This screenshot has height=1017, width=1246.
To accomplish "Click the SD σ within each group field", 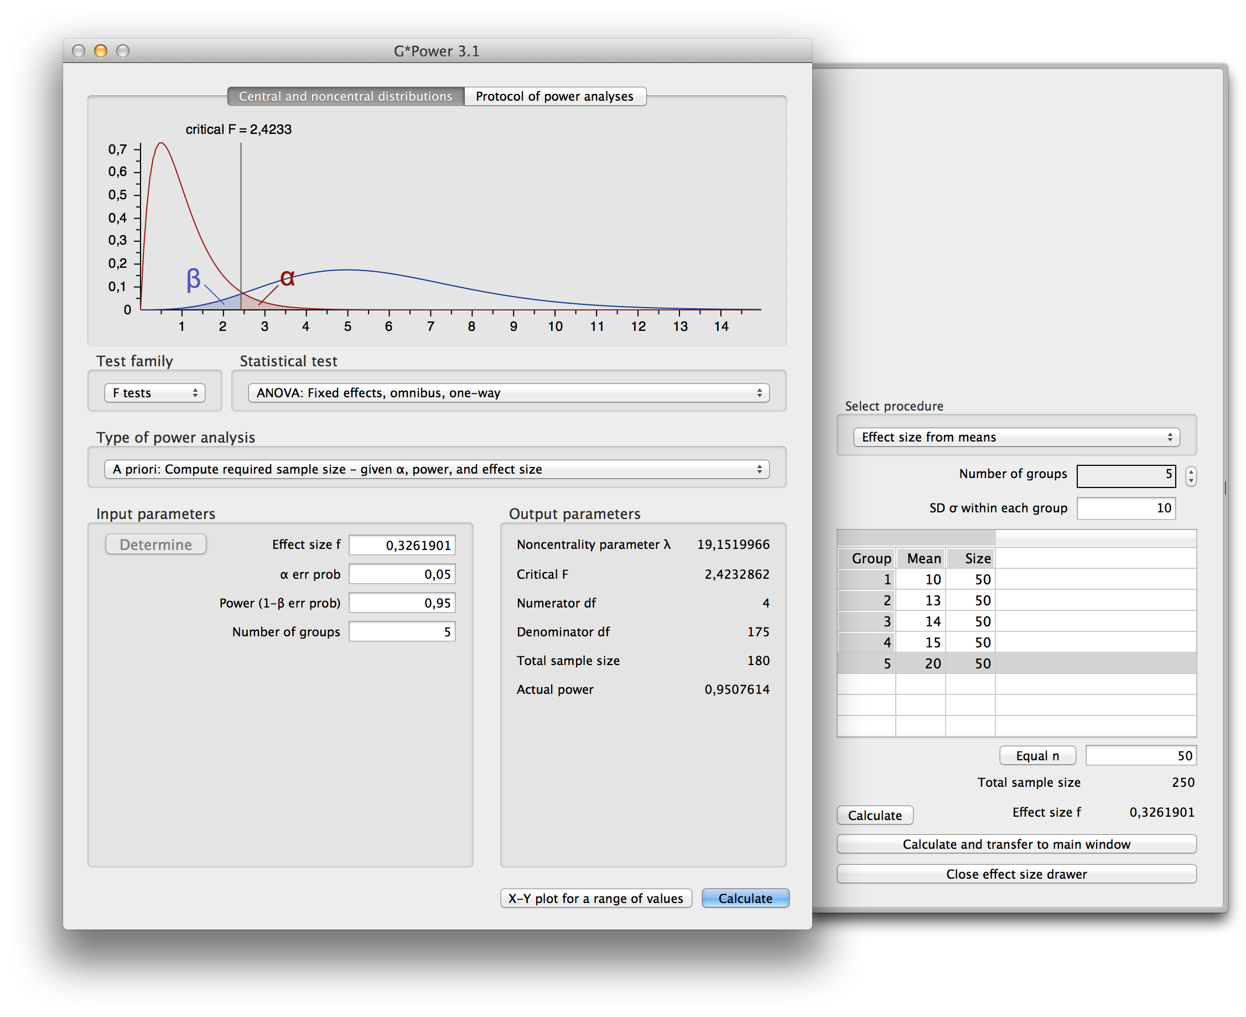I will [1125, 508].
